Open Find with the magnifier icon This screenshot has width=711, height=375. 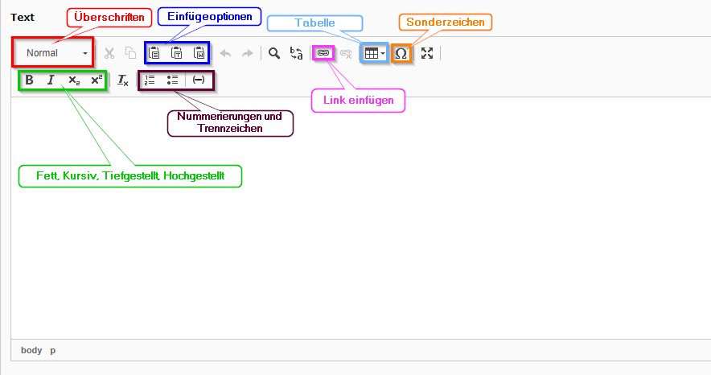pos(274,53)
